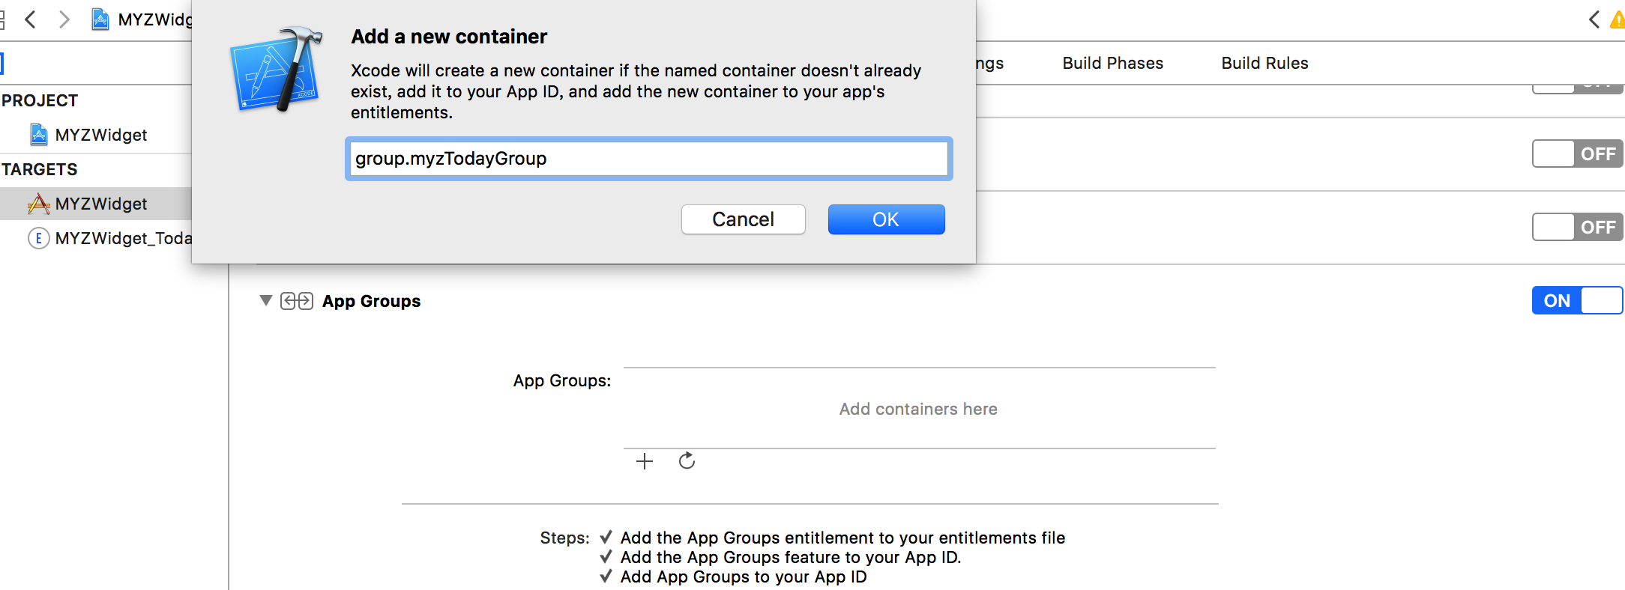
Task: Open the Build Rules tab
Action: (x=1264, y=64)
